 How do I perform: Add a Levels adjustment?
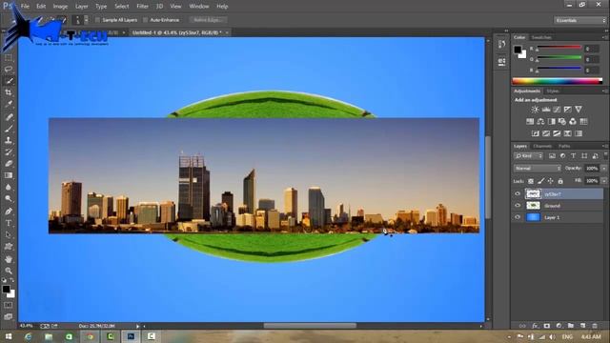click(546, 110)
